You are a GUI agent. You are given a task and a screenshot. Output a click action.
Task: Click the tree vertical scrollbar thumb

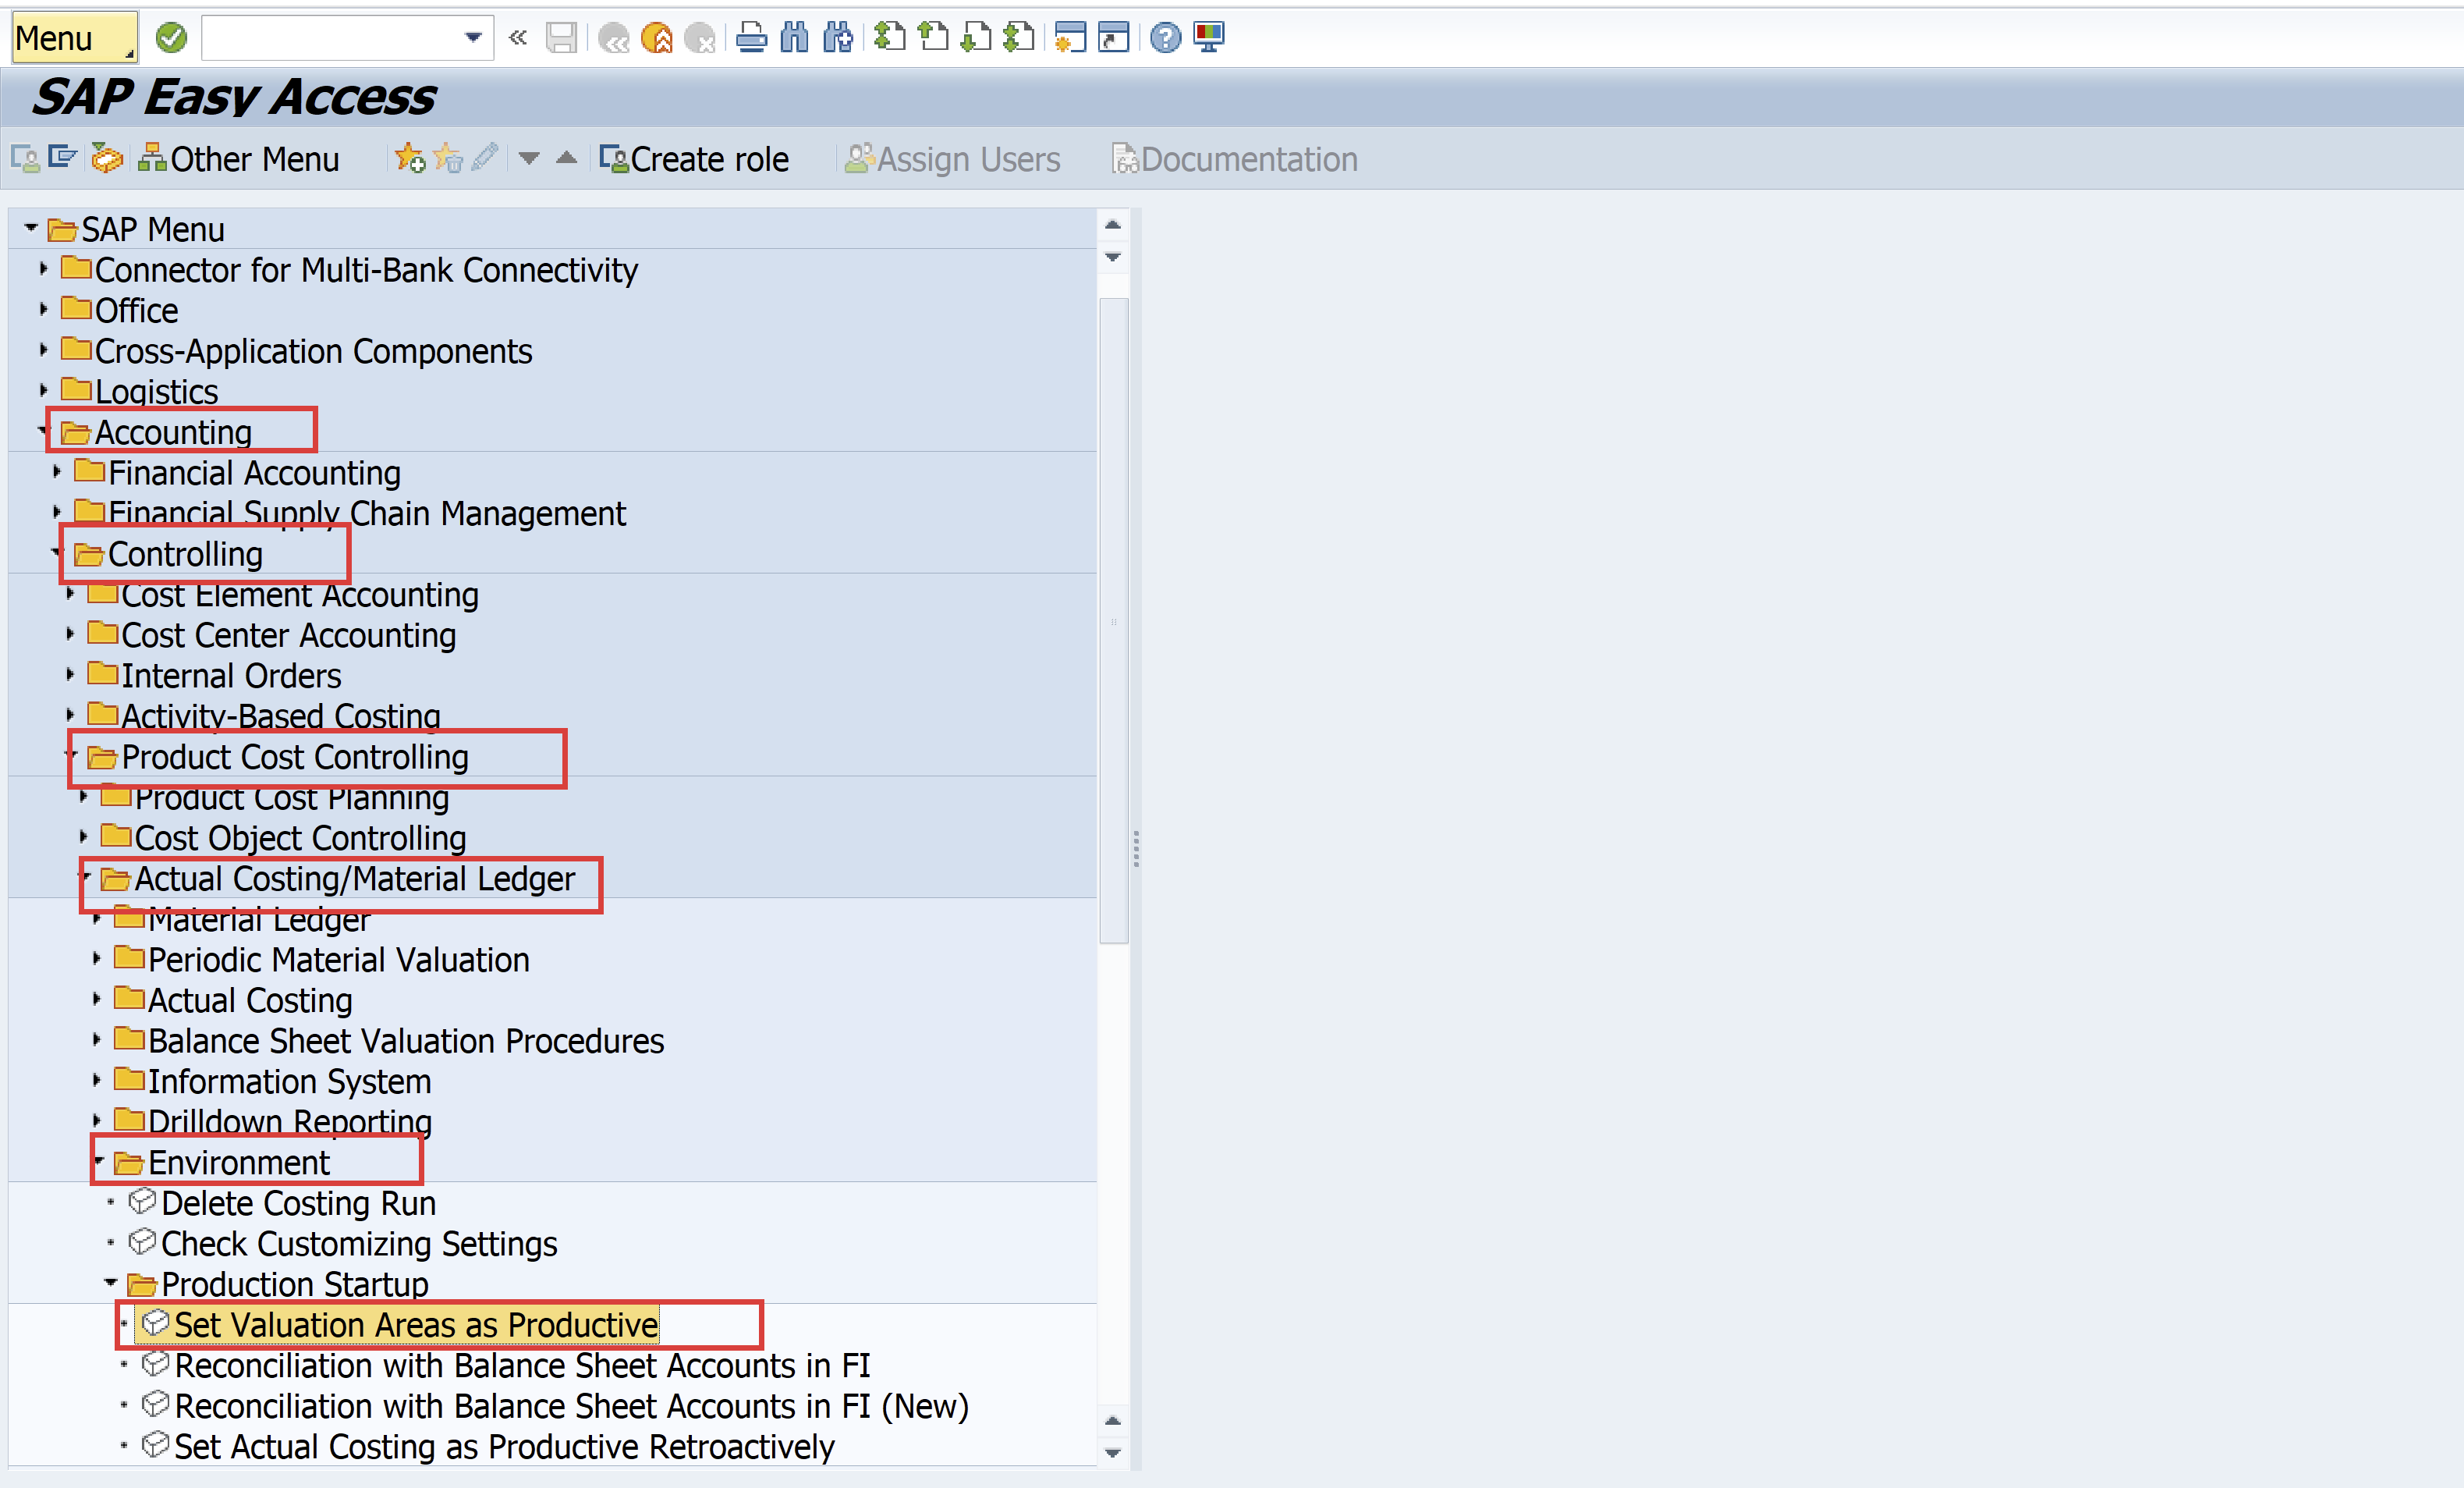[1114, 620]
